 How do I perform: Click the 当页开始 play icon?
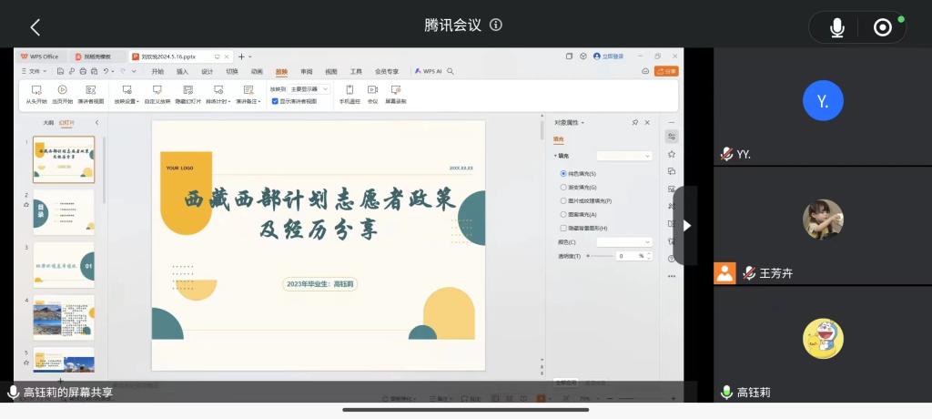63,90
